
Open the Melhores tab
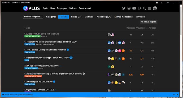(89, 17)
